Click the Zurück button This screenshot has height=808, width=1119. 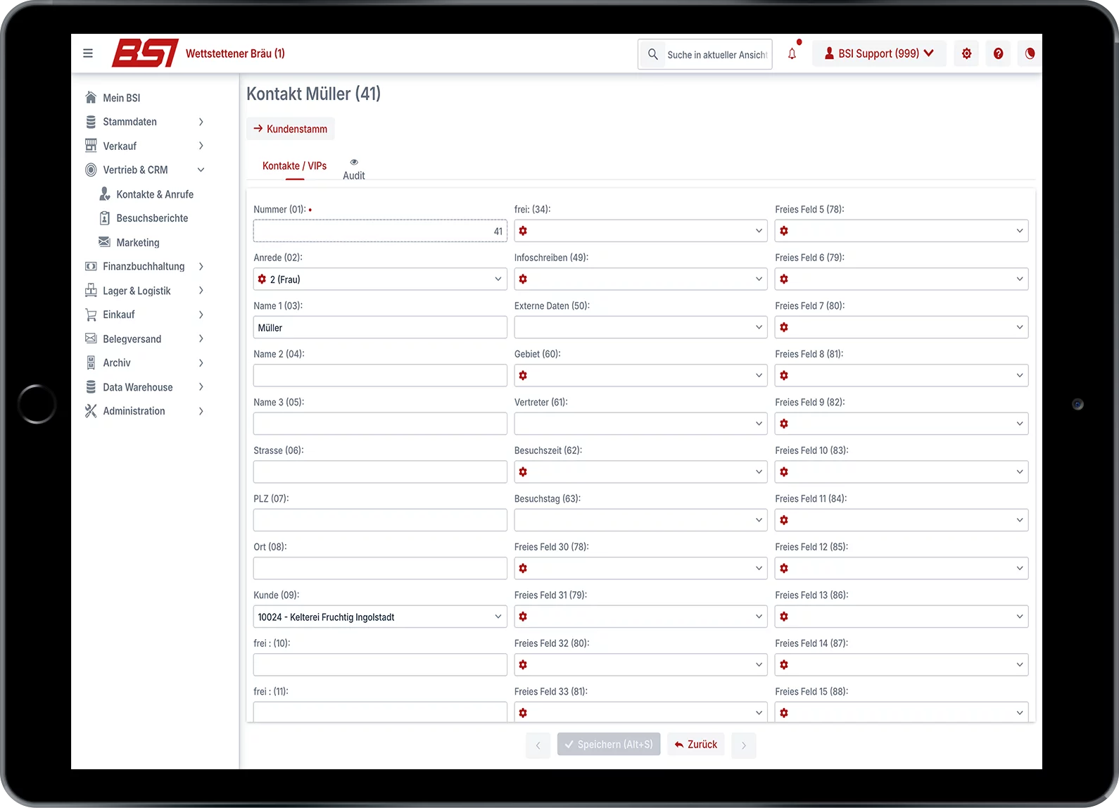click(696, 744)
